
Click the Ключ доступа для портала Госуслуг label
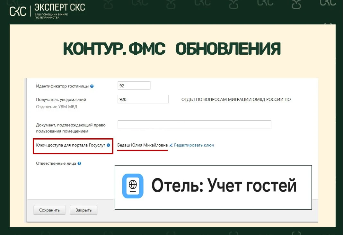point(71,145)
